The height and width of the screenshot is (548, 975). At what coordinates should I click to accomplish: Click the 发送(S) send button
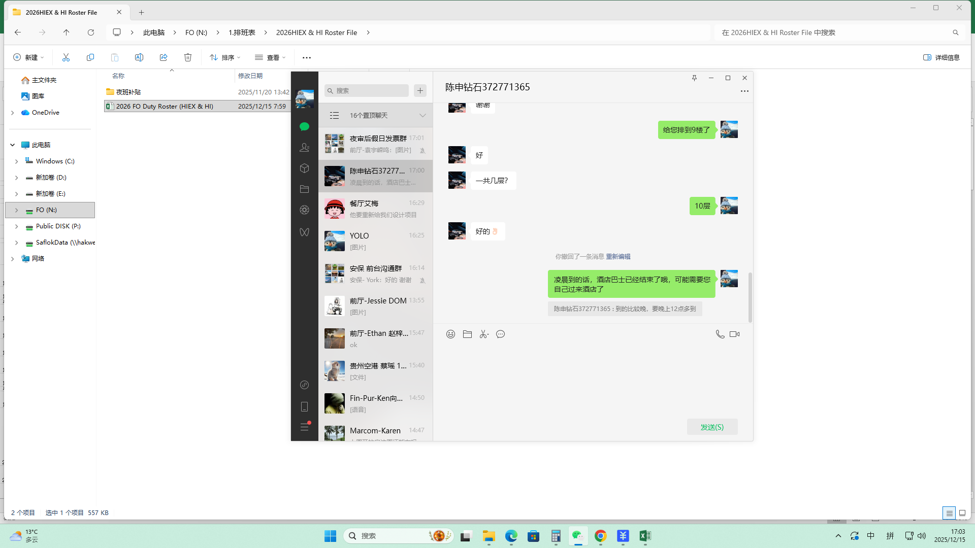[x=712, y=427]
